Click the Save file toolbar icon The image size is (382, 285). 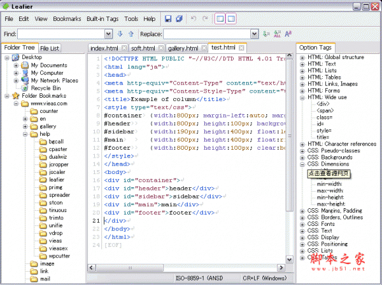(x=169, y=19)
